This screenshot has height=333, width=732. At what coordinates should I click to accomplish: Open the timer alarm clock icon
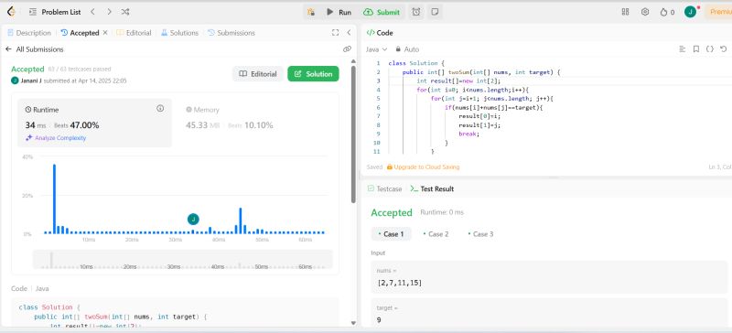(x=416, y=12)
